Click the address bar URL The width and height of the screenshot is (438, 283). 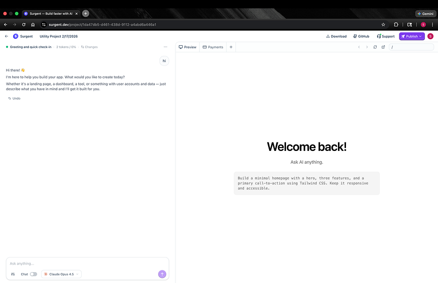click(x=102, y=25)
